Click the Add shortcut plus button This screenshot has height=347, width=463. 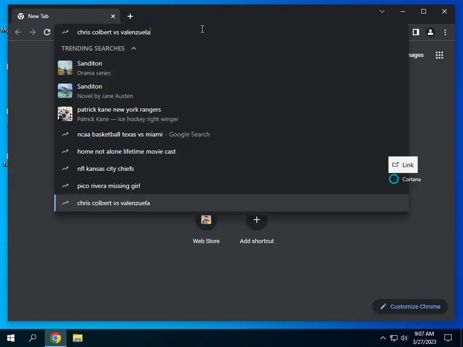pyautogui.click(x=257, y=220)
